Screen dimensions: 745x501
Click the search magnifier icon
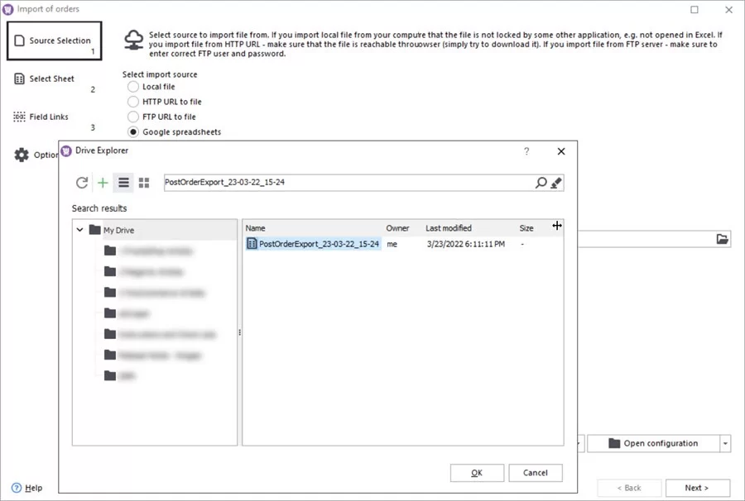541,183
